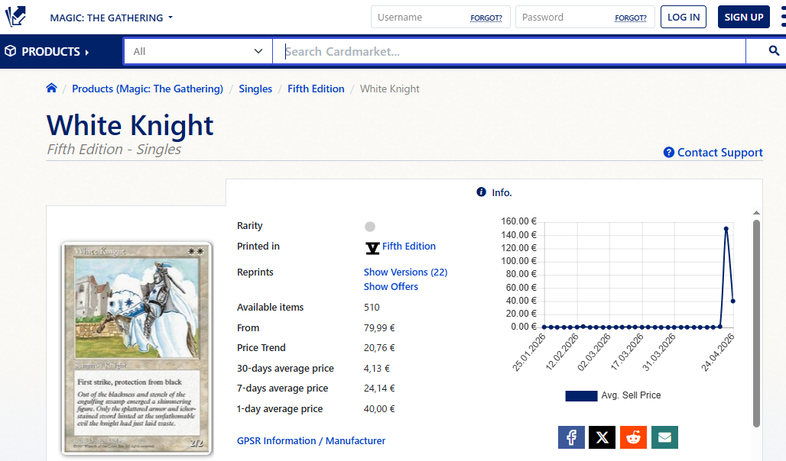
Task: Share on X icon
Action: click(602, 437)
